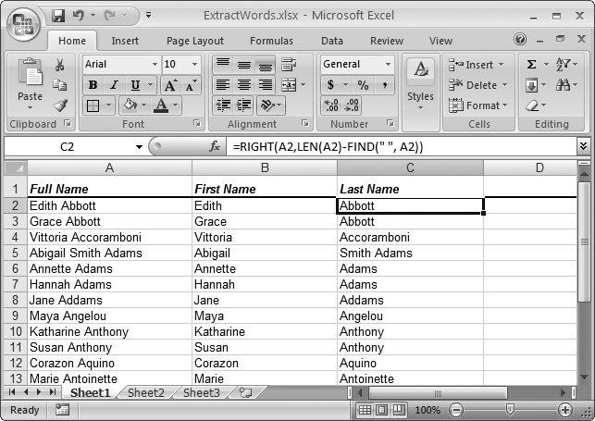Screen dimensions: 595x421
Task: Zoom out with minus button
Action: click(x=456, y=410)
